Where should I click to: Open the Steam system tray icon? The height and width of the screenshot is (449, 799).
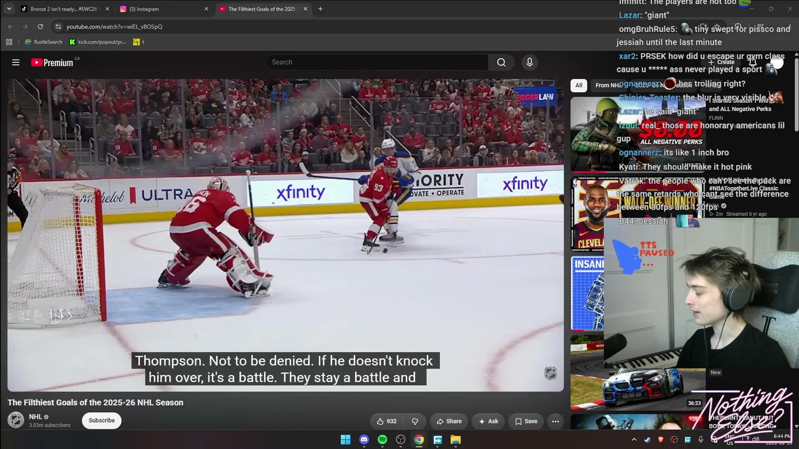click(647, 440)
